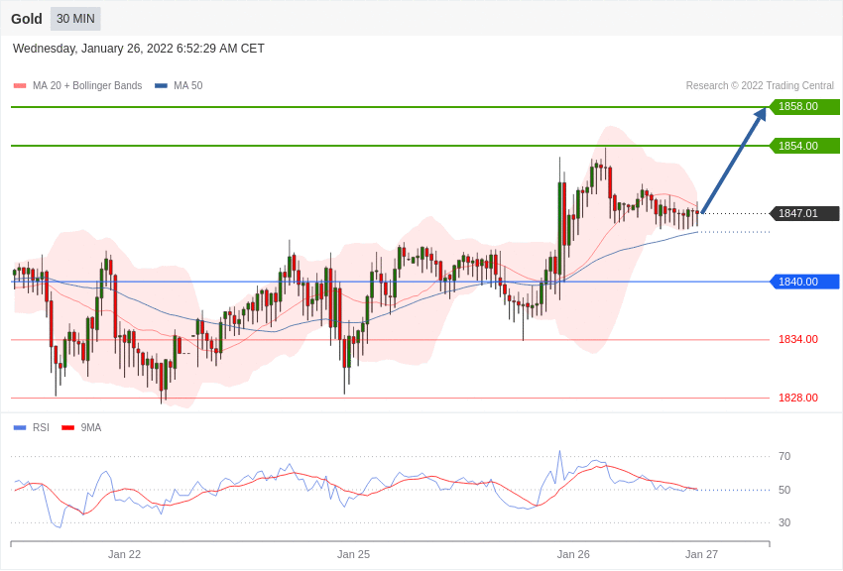Click the RSI 30 level label
The width and height of the screenshot is (843, 571).
click(784, 522)
